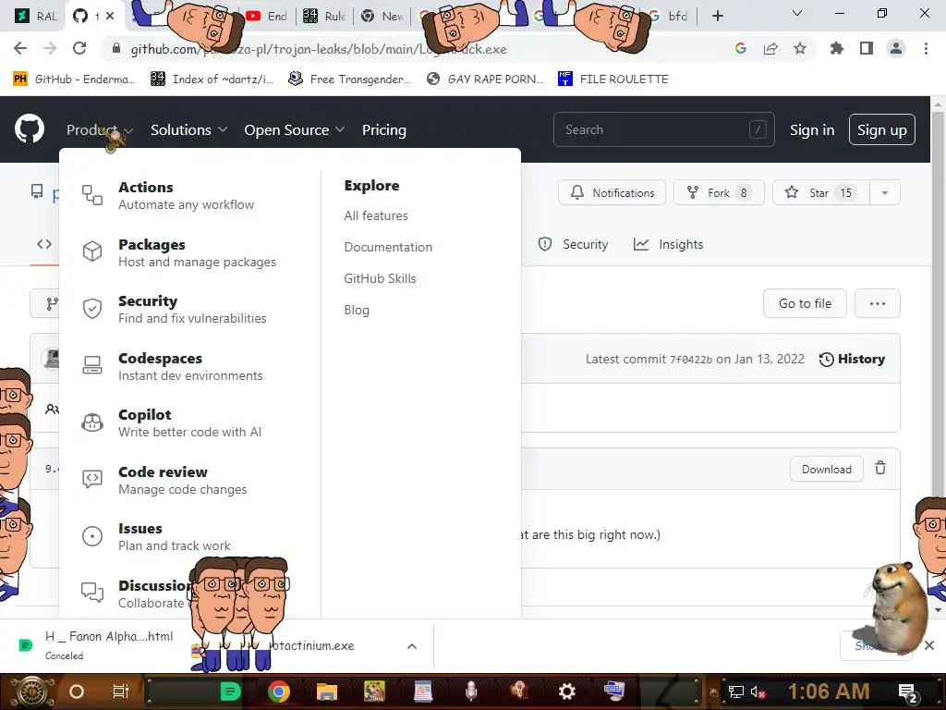This screenshot has height=710, width=946.
Task: Focus the GitHub Search field
Action: tap(663, 129)
